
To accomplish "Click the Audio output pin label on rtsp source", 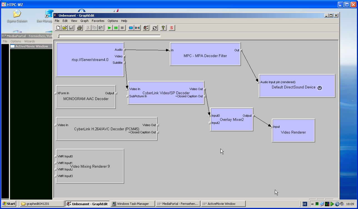I will (119, 50).
